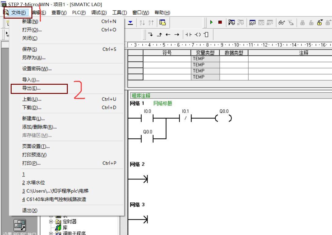Image resolution: width=332 pixels, height=235 pixels.
Task: Open the 查看(V) menu
Action: click(59, 12)
